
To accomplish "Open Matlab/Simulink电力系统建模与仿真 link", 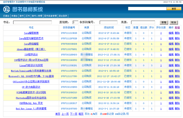I will [x=31, y=71].
